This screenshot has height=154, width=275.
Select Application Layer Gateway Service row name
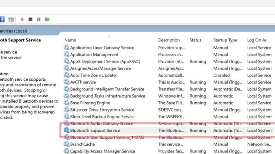(102, 48)
